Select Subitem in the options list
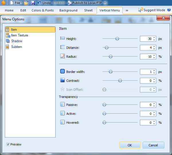Screen dimensions: 172x155 [30, 47]
